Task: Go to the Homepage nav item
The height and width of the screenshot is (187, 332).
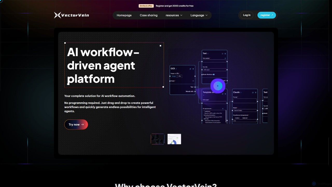Action: (x=124, y=15)
